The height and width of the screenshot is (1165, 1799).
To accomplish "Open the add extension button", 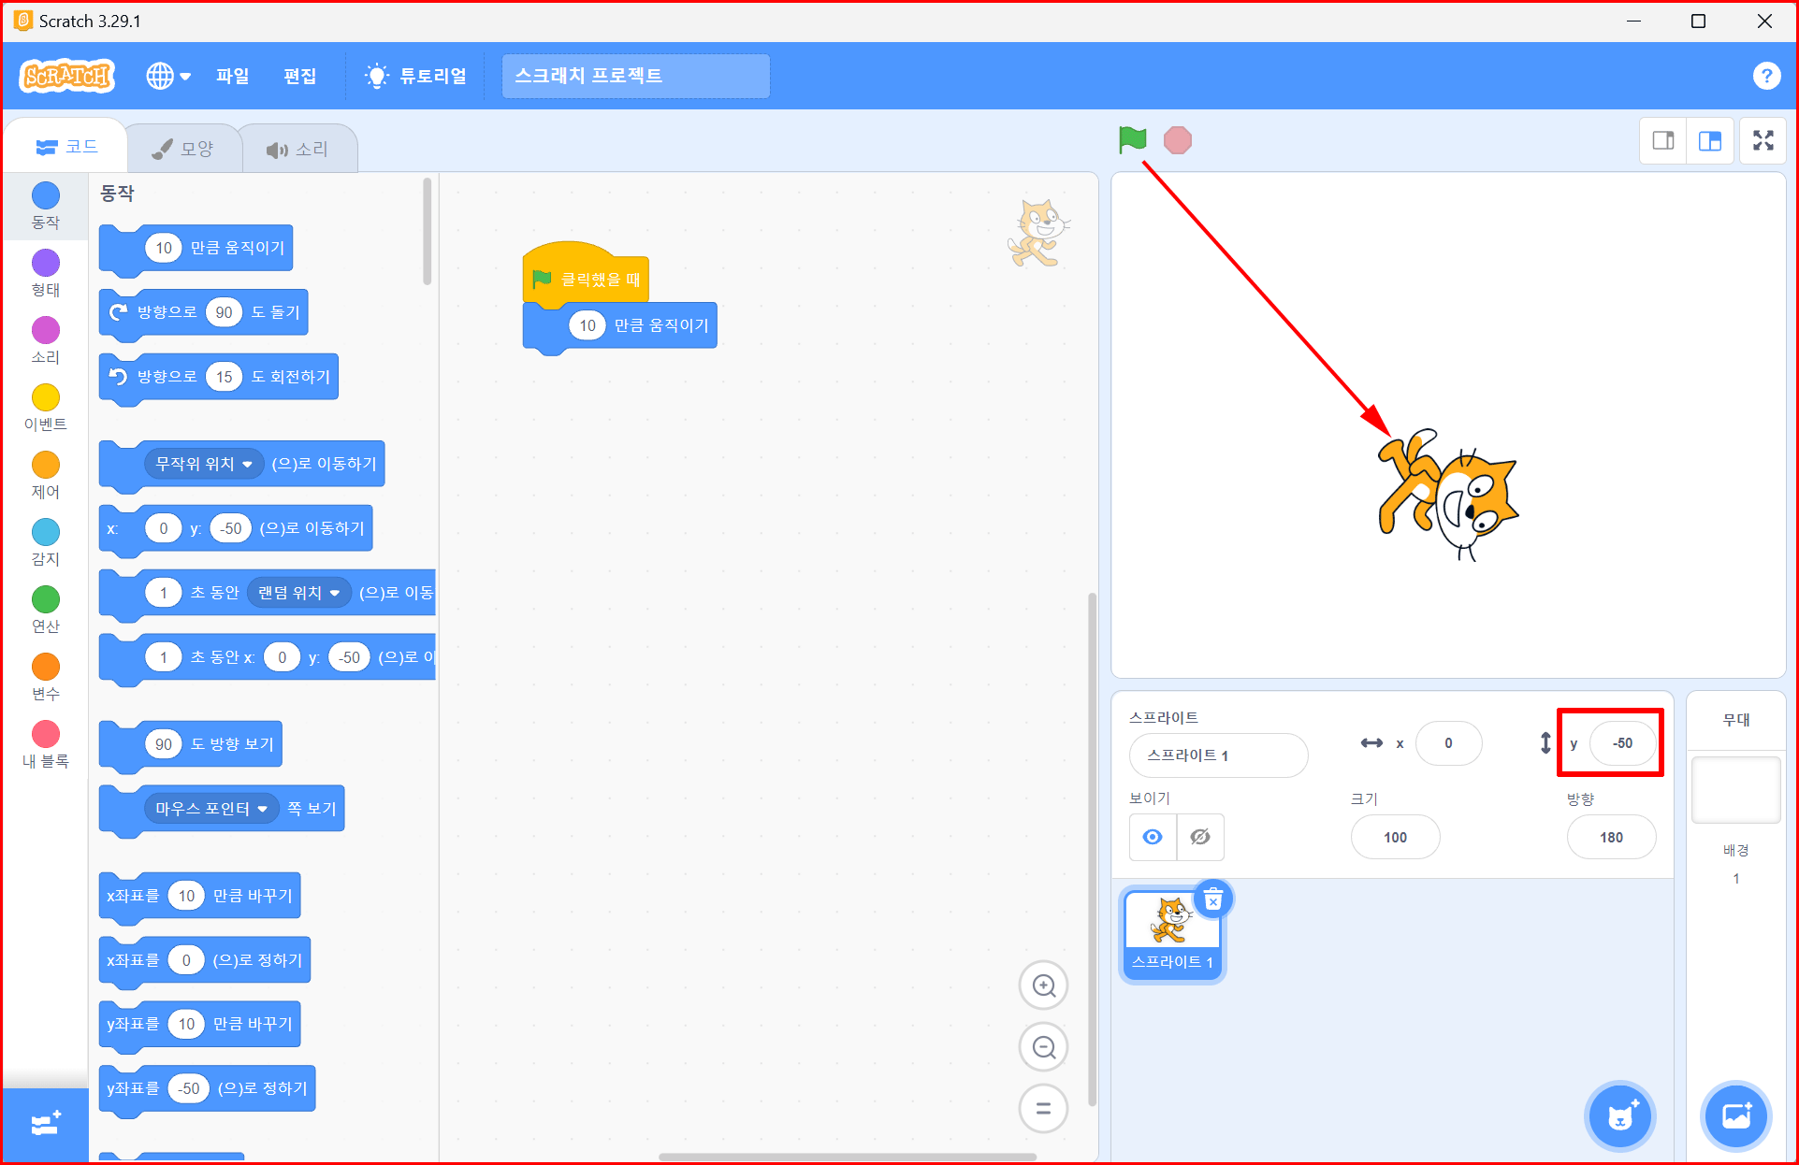I will (45, 1125).
